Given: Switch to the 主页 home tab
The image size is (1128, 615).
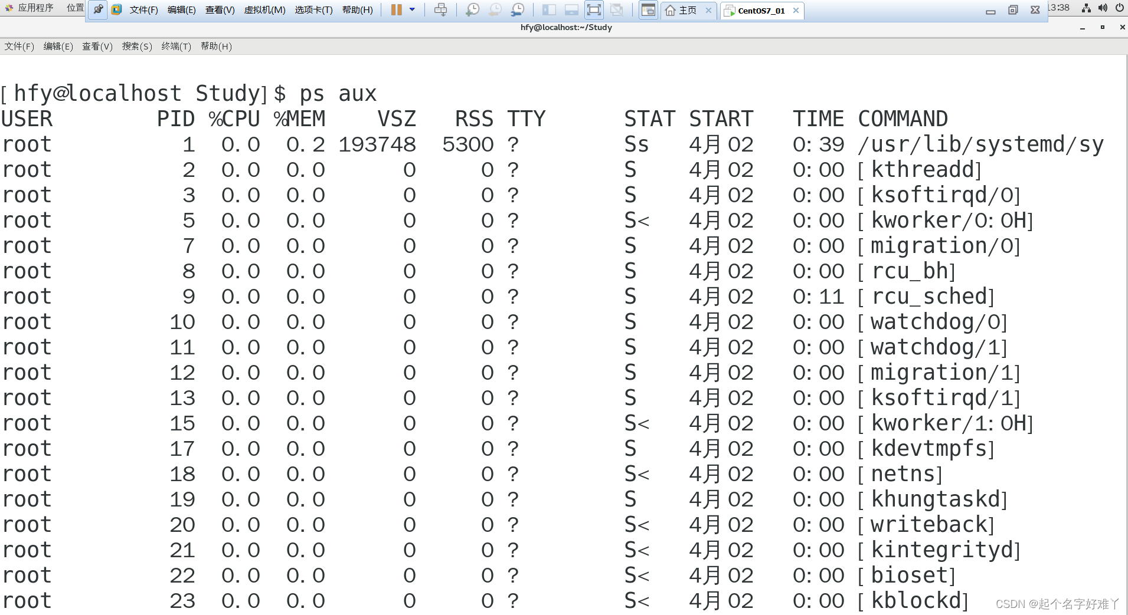Looking at the screenshot, I should tap(681, 10).
